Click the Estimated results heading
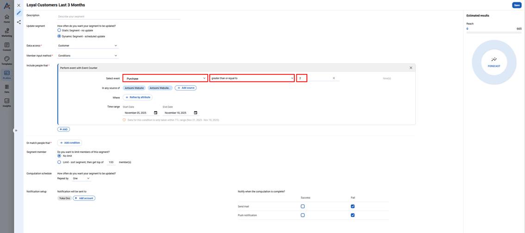 click(x=478, y=15)
